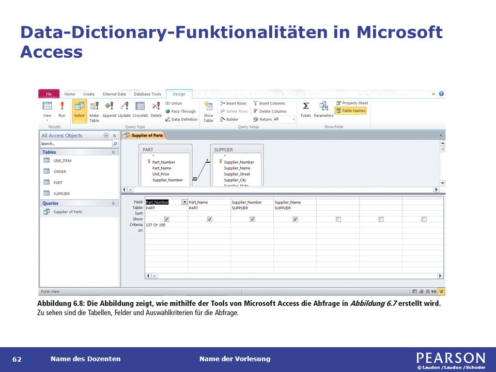Choose the Delete query icon
The height and width of the screenshot is (372, 496).
(x=156, y=105)
